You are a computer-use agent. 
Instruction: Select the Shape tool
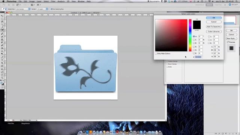2,66
